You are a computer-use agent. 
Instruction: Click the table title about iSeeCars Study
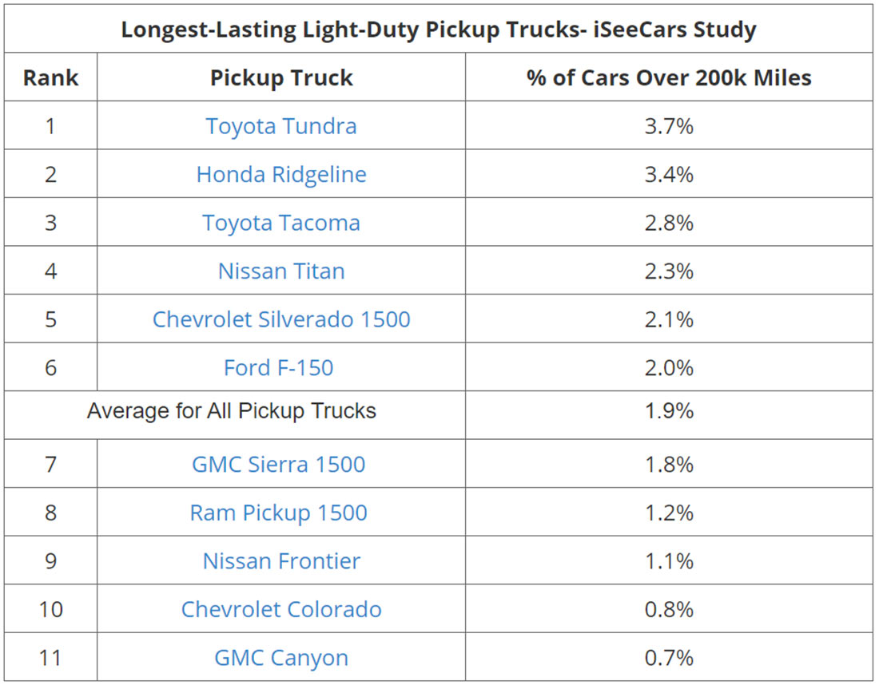coord(439,30)
